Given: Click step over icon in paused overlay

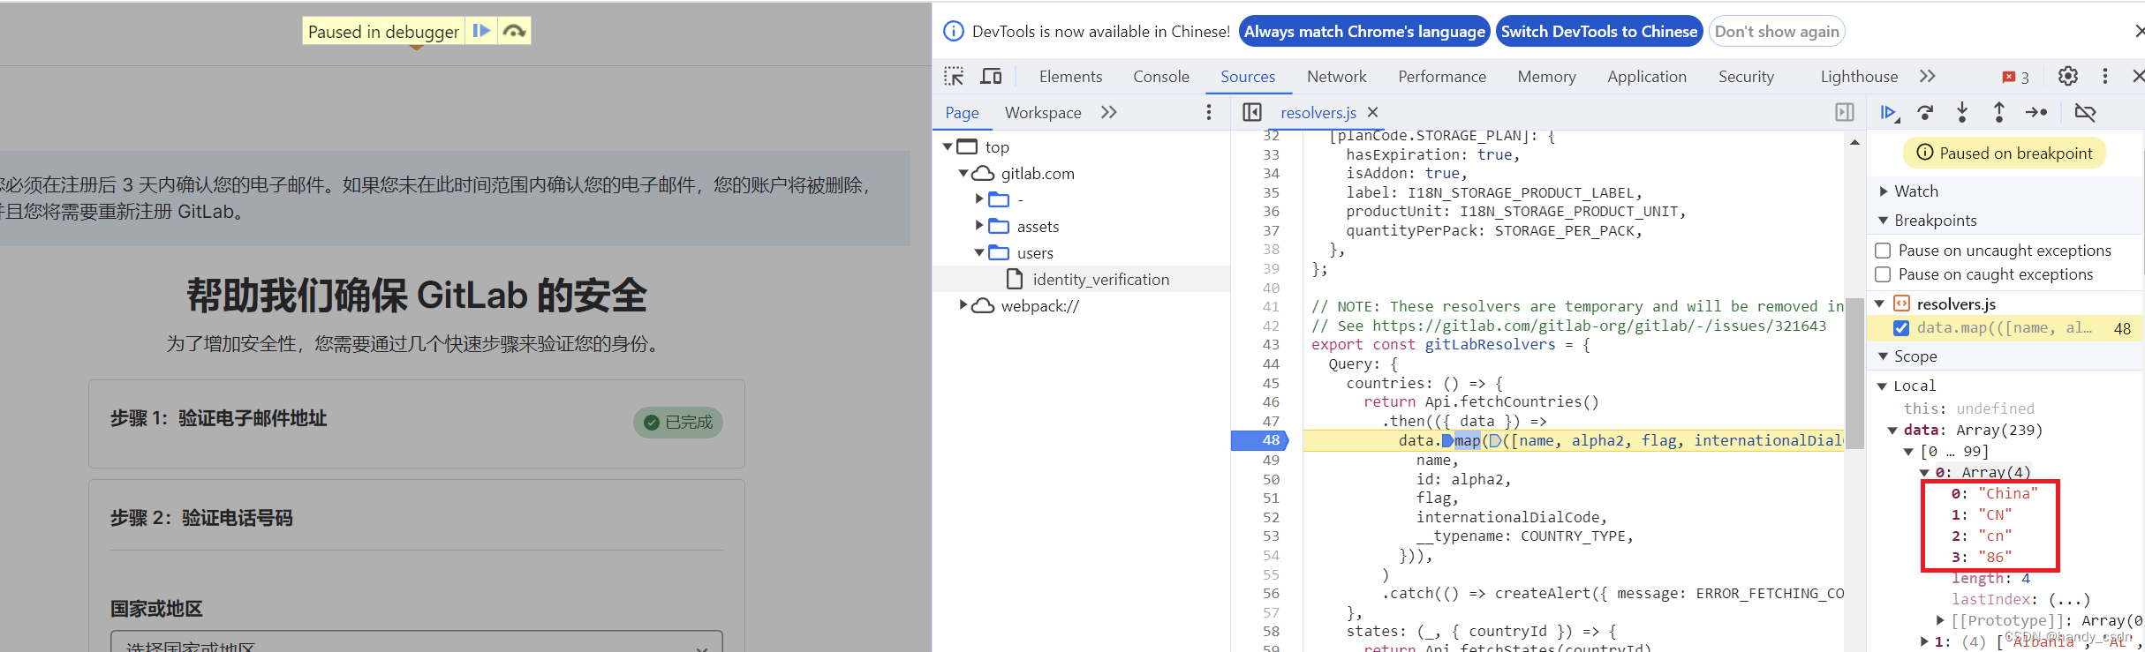Looking at the screenshot, I should [x=514, y=31].
